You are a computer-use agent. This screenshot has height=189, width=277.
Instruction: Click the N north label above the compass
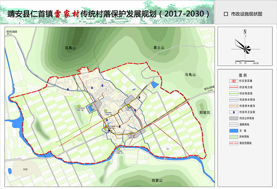[245, 32]
